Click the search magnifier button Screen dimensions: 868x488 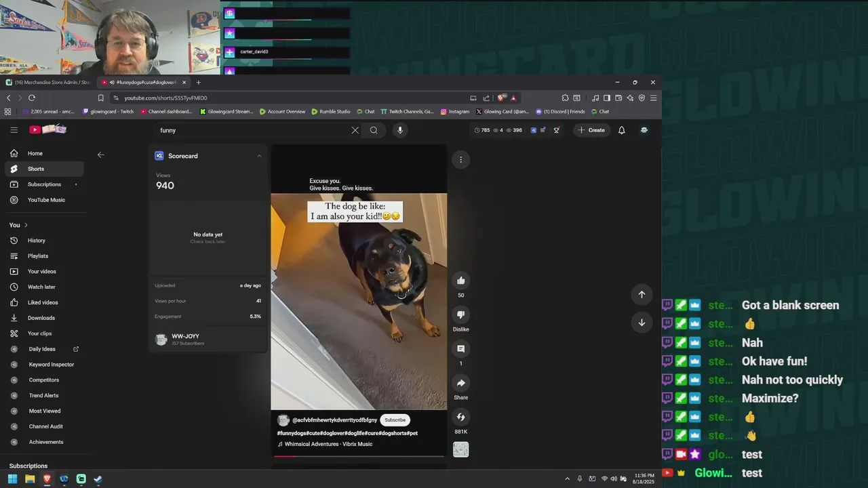374,130
